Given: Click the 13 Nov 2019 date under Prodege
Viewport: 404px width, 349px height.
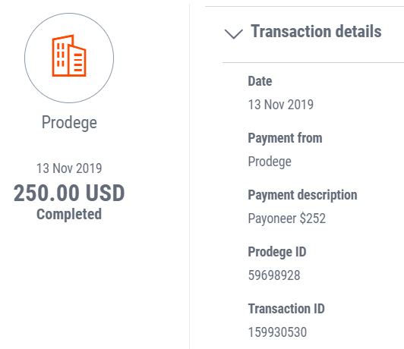Looking at the screenshot, I should [69, 168].
